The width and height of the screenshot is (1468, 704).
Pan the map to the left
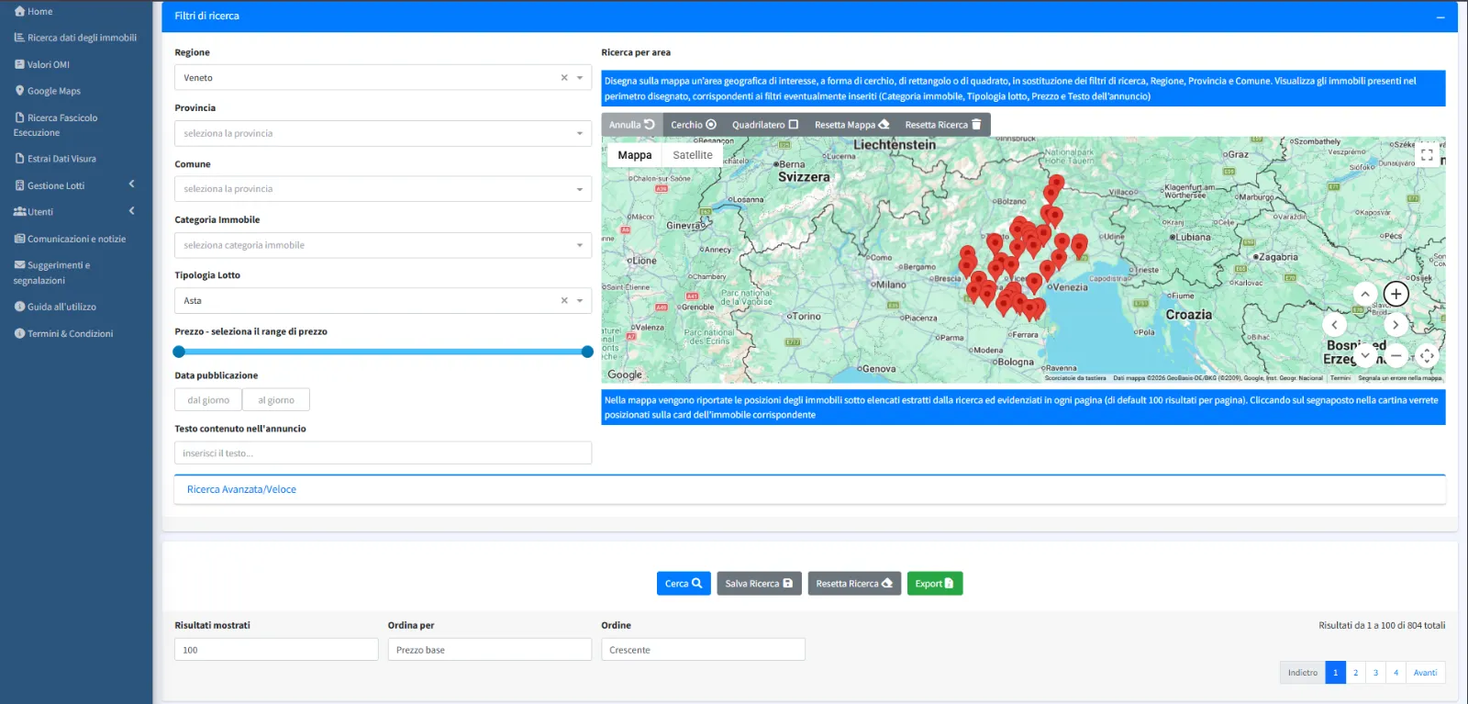click(1334, 324)
